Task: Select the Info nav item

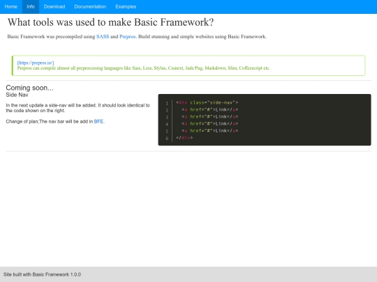Action: pyautogui.click(x=31, y=7)
